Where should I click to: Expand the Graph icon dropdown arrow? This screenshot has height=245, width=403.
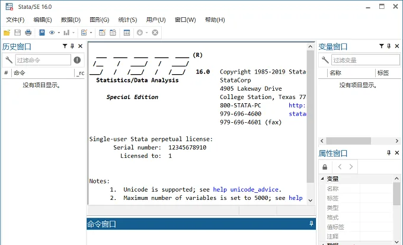[x=73, y=33]
